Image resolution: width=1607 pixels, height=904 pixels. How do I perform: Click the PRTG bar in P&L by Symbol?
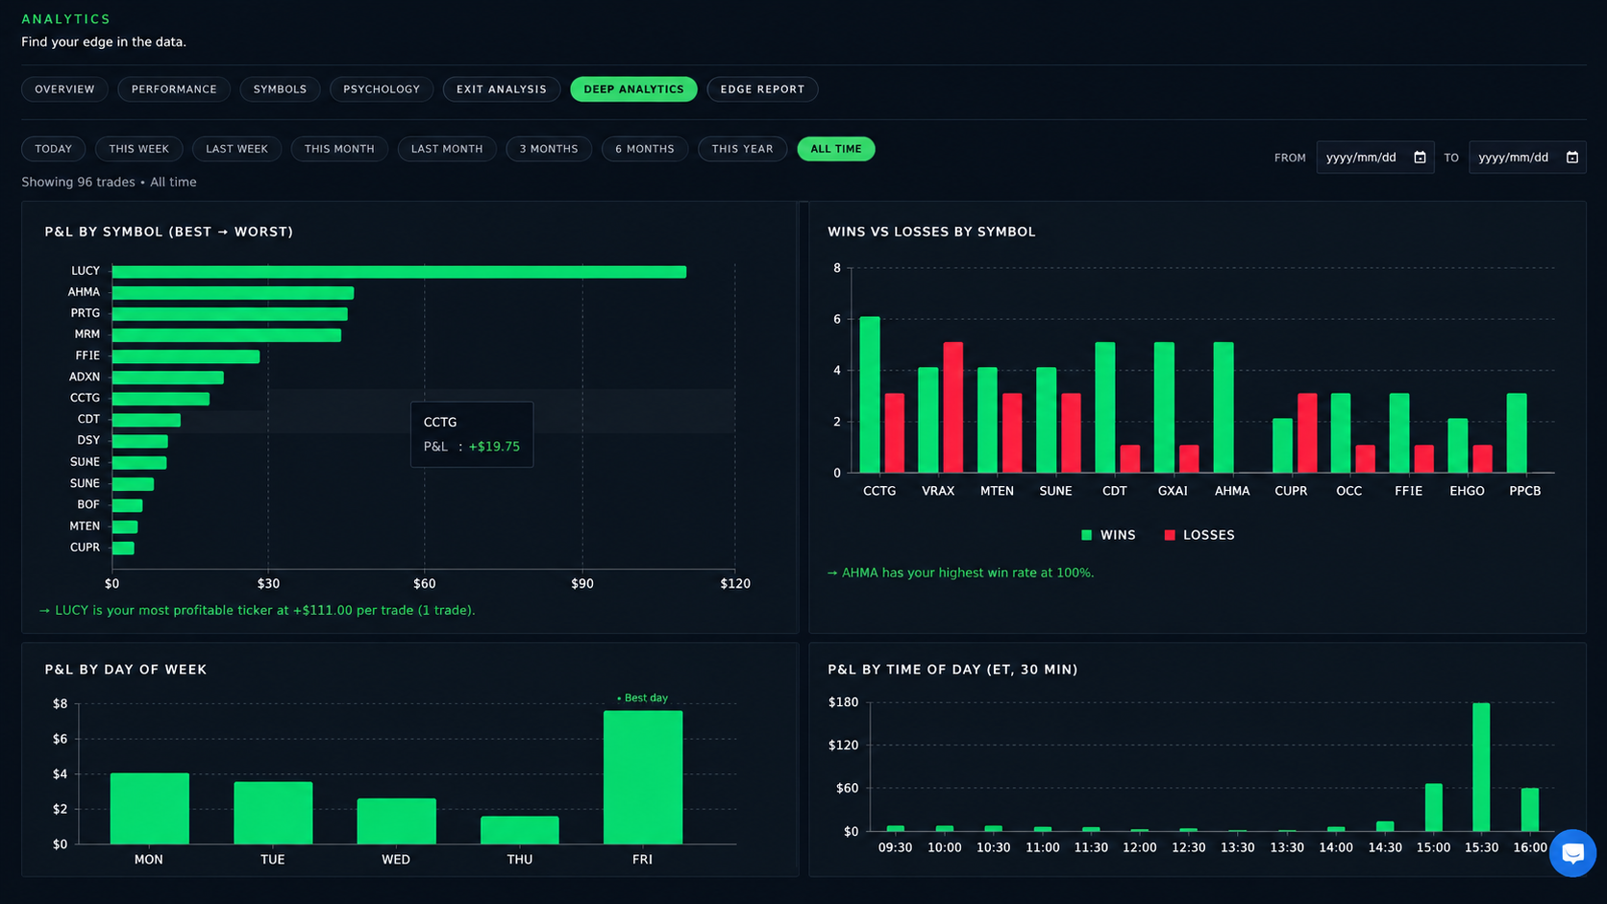230,314
